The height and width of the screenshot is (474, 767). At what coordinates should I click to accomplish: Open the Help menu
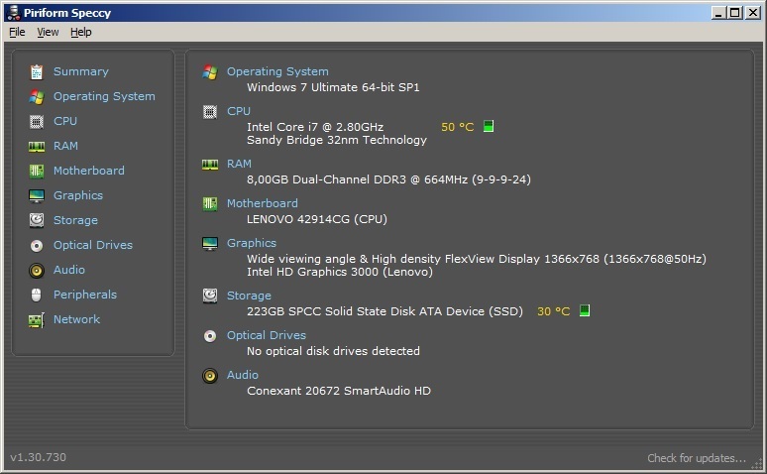[80, 32]
